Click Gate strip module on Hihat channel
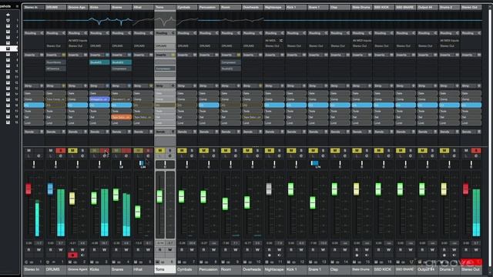Viewport: 493px width, 277px height. coord(143,93)
